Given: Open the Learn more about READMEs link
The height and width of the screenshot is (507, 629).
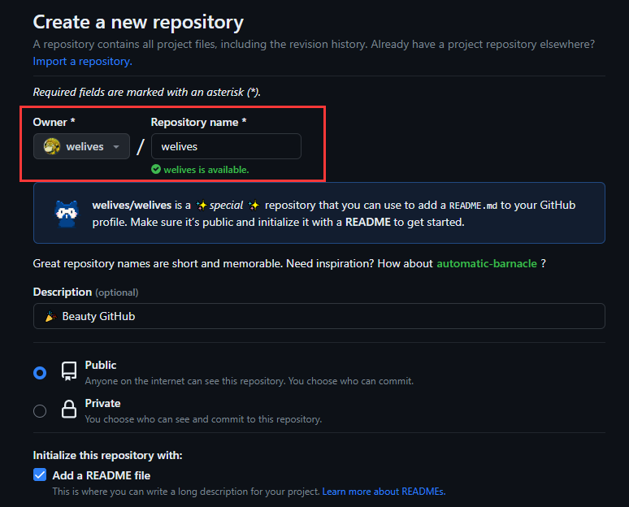Looking at the screenshot, I should (x=384, y=492).
